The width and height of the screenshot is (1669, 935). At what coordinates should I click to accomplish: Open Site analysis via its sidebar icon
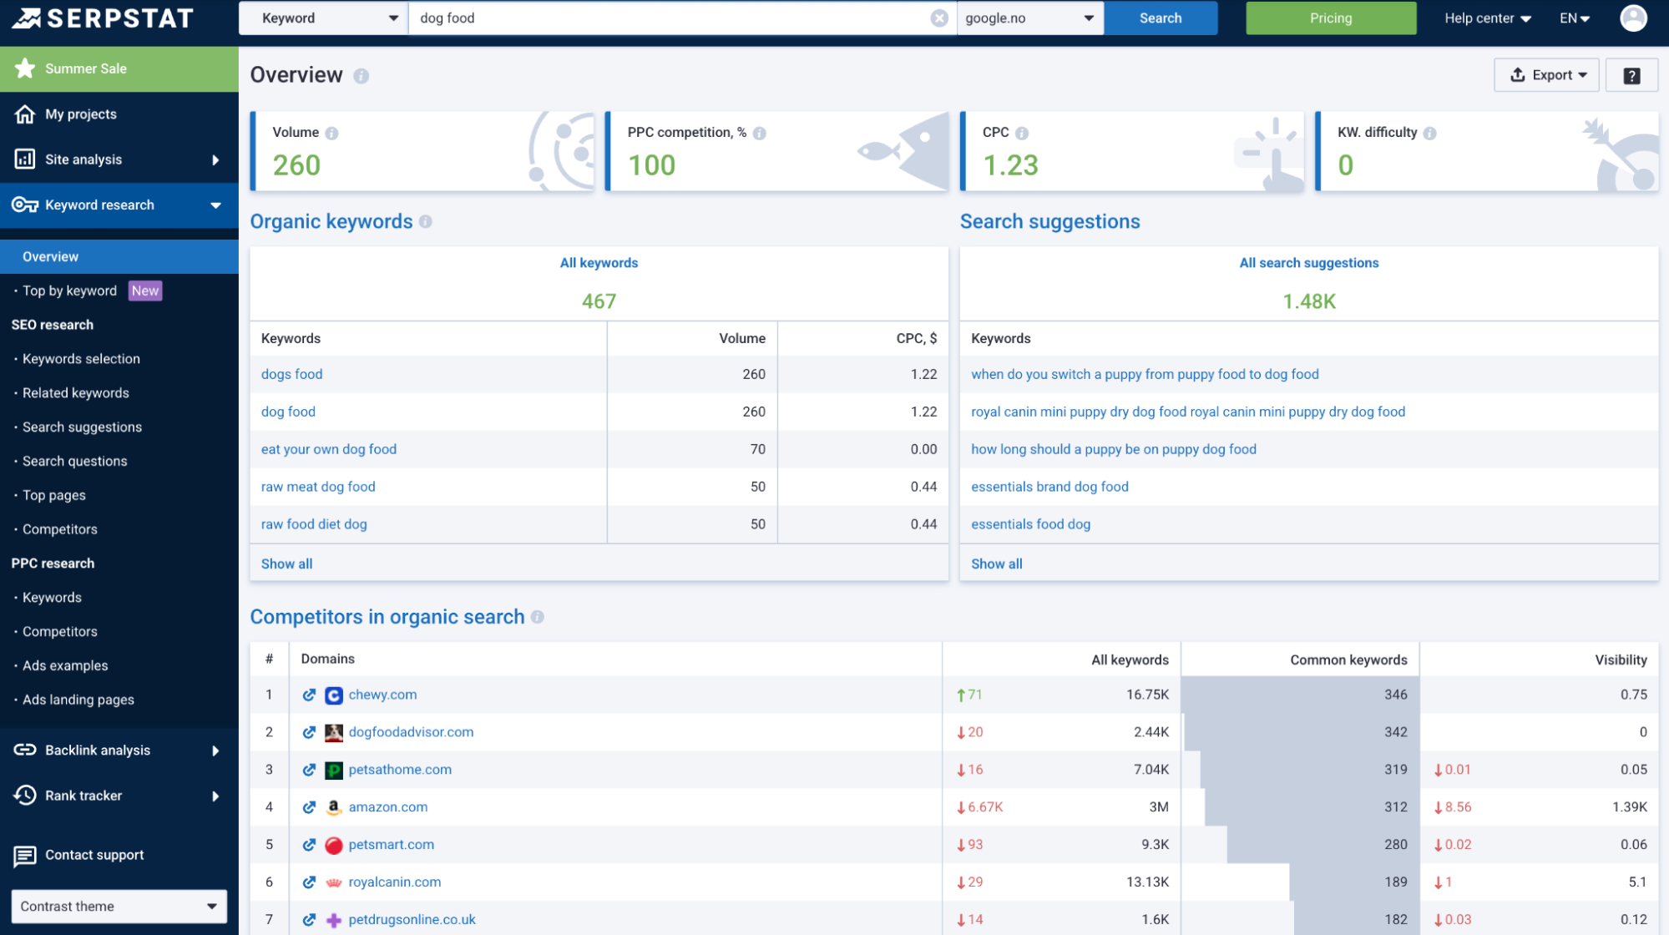(x=25, y=159)
